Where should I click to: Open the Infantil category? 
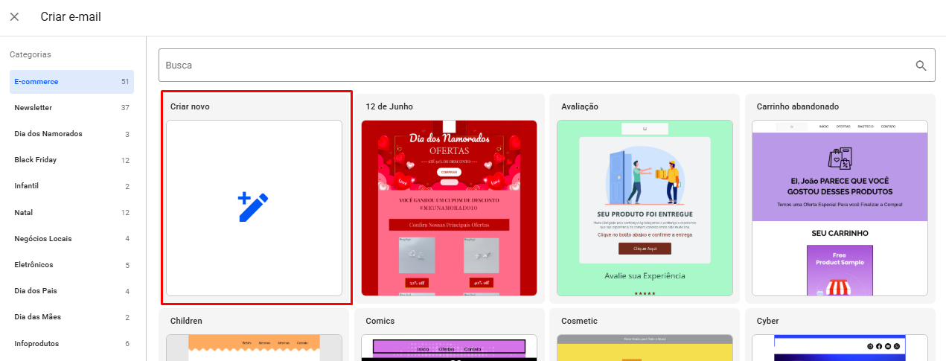pos(71,186)
